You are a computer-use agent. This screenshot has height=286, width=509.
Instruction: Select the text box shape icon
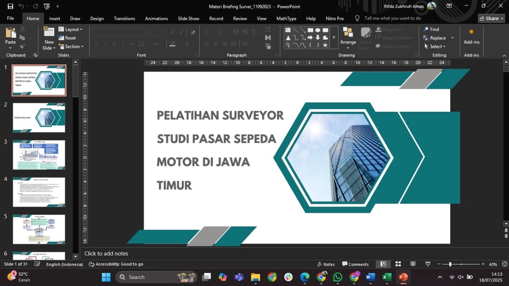pos(288,30)
